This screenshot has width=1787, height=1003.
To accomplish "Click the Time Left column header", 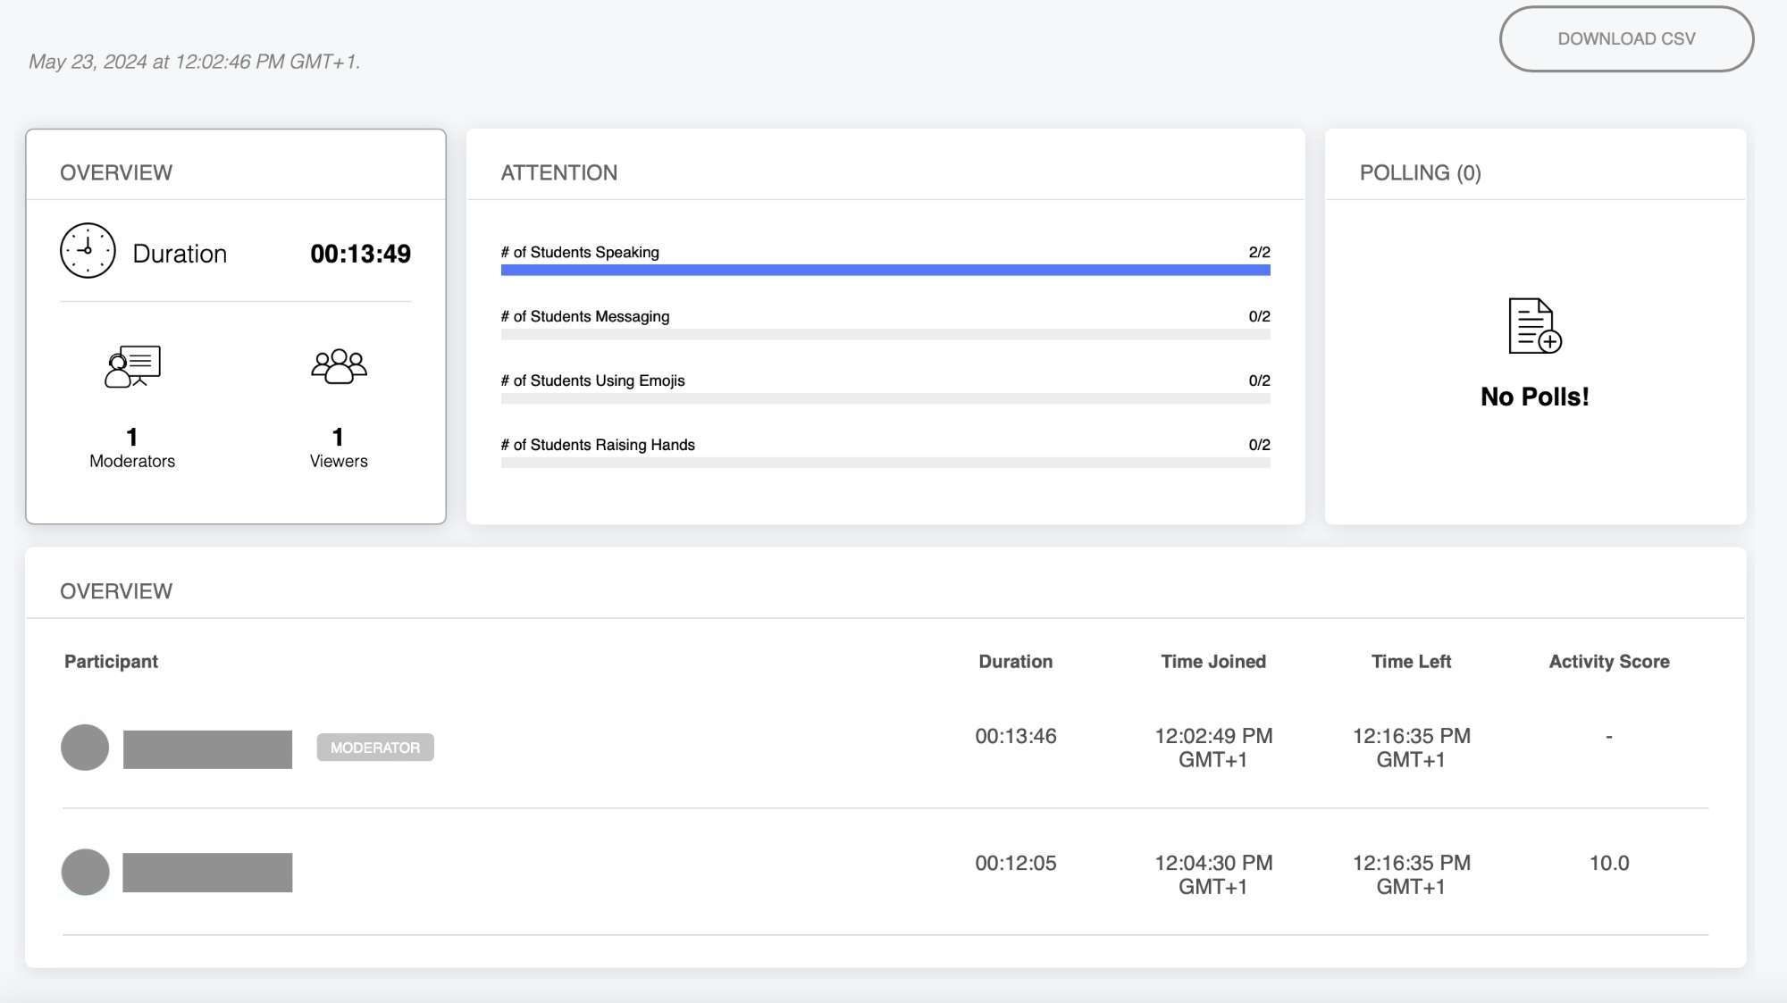I will coord(1411,662).
